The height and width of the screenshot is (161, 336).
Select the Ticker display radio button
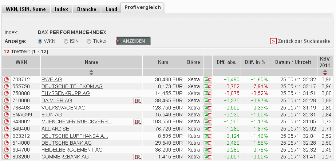tap(89, 41)
